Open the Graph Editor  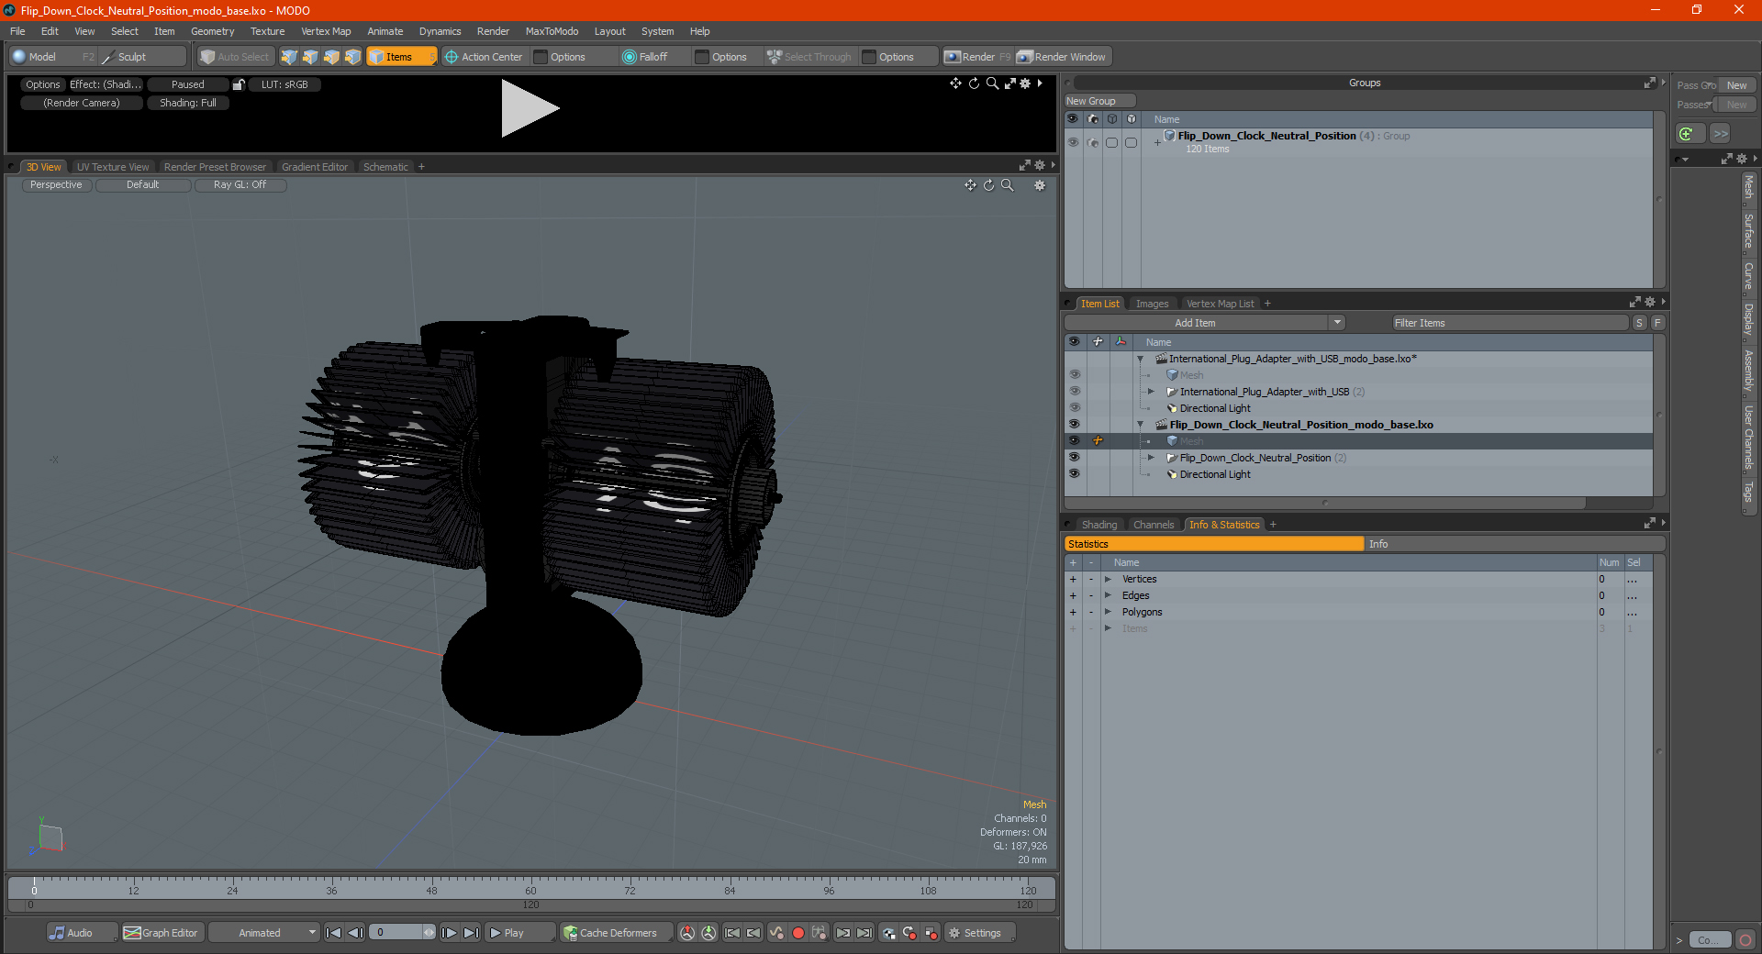coord(161,933)
